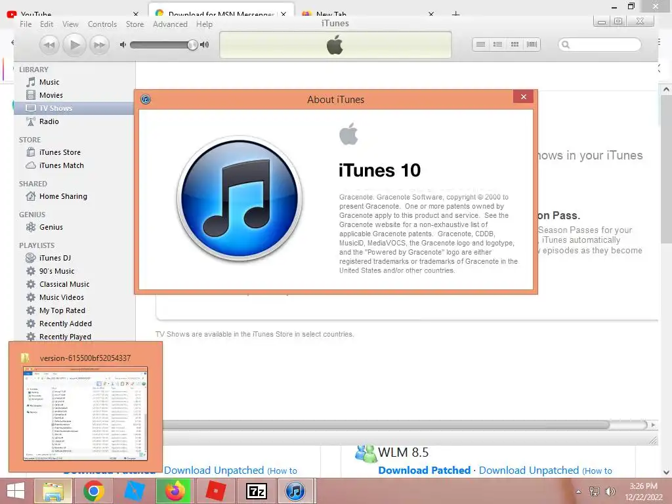The image size is (672, 504).
Task: Click the horizontal scrollbar in iTunes window
Action: coord(386,425)
